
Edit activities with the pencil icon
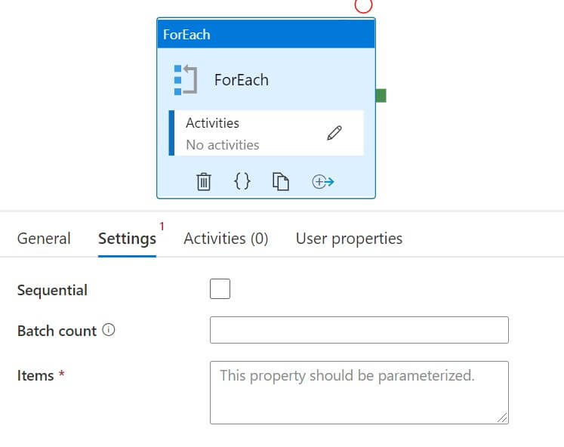click(334, 134)
